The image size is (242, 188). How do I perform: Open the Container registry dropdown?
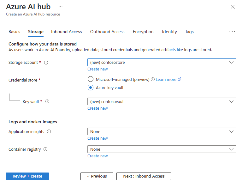[x=162, y=149]
